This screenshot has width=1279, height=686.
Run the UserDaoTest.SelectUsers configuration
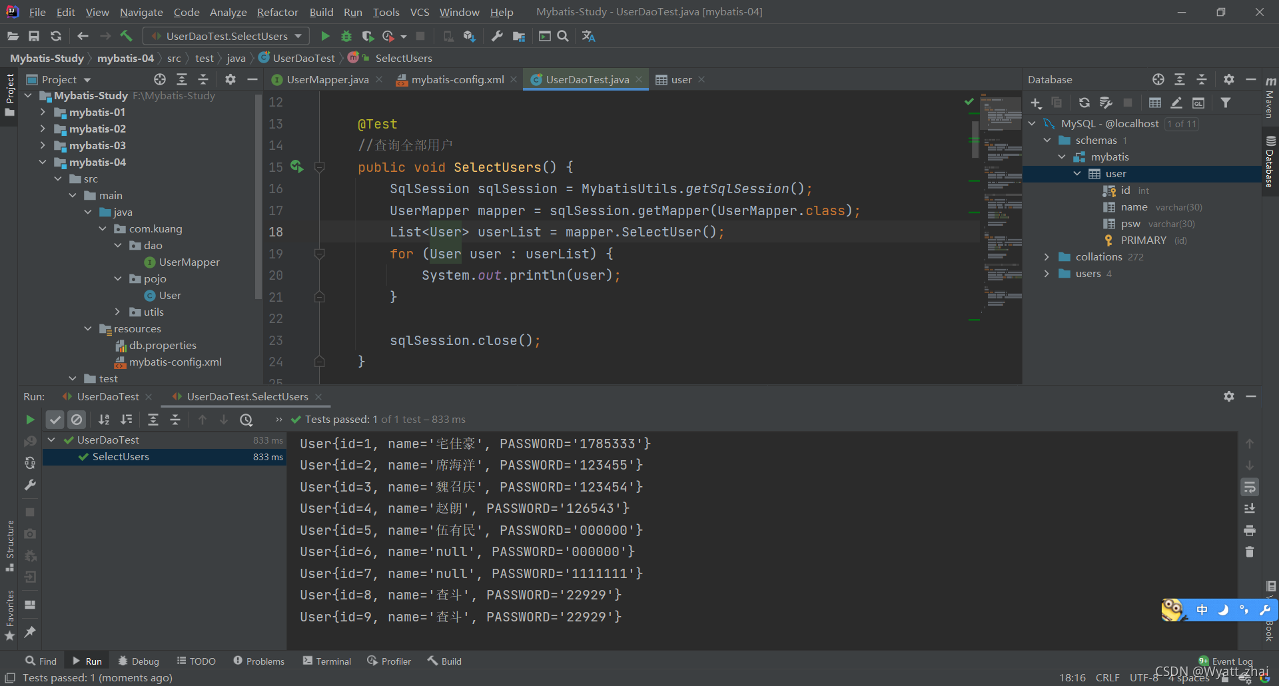[x=325, y=36]
